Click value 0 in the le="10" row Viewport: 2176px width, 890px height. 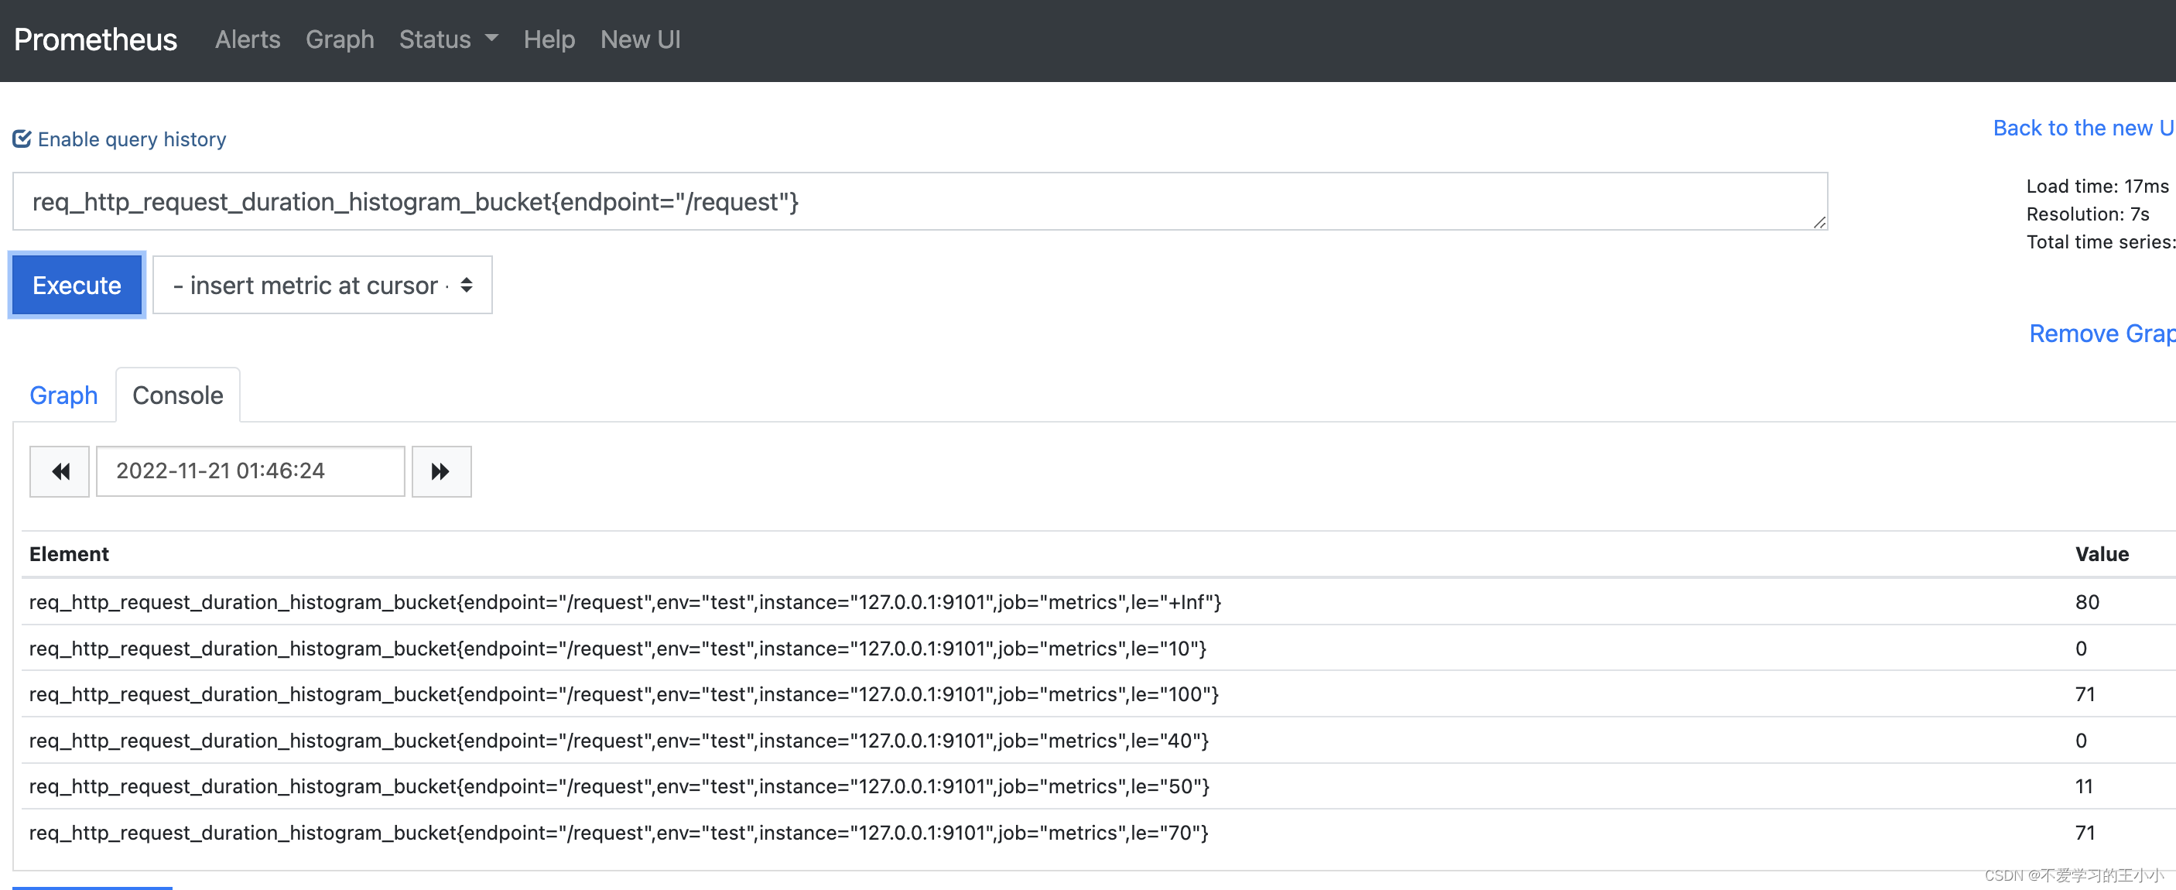[x=2081, y=649]
